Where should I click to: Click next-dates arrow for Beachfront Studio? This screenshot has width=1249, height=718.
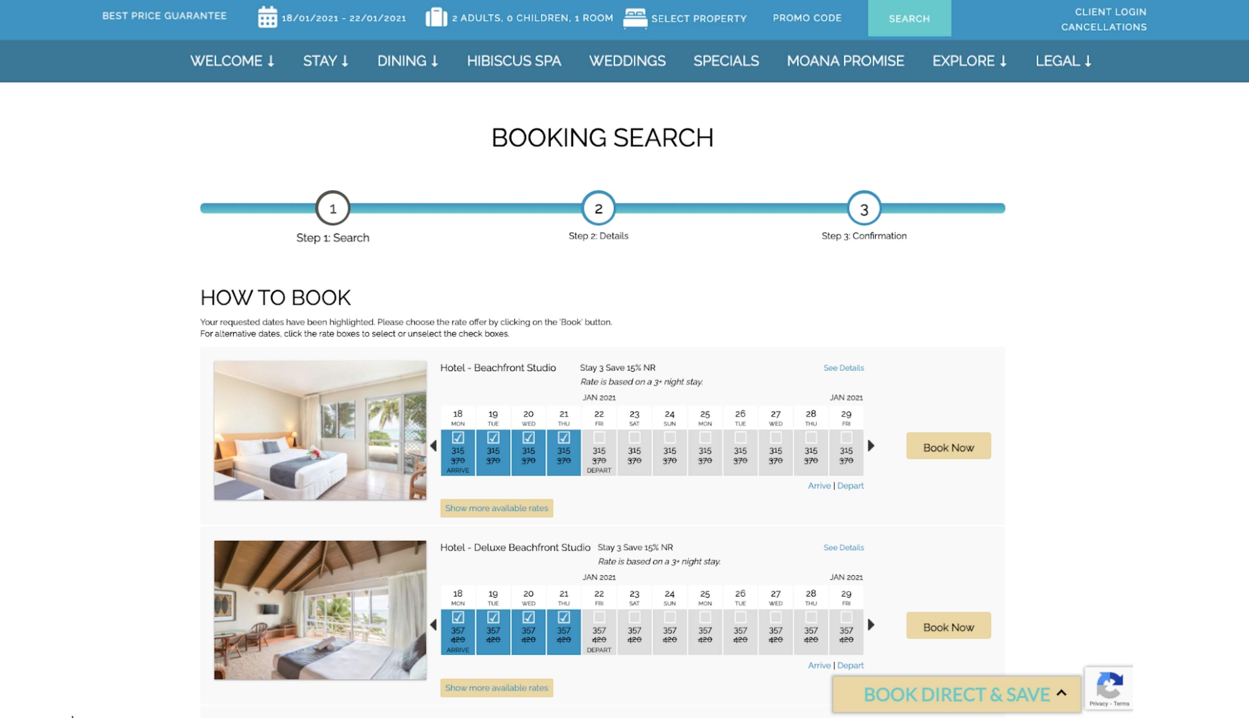click(871, 446)
